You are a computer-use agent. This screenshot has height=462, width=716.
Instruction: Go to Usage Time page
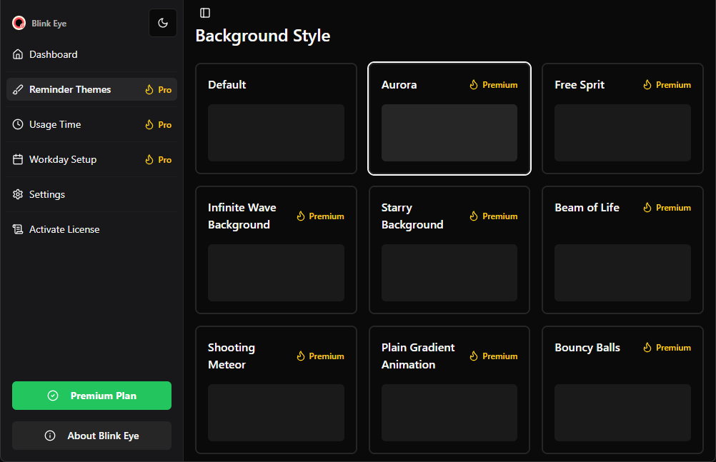(x=55, y=124)
